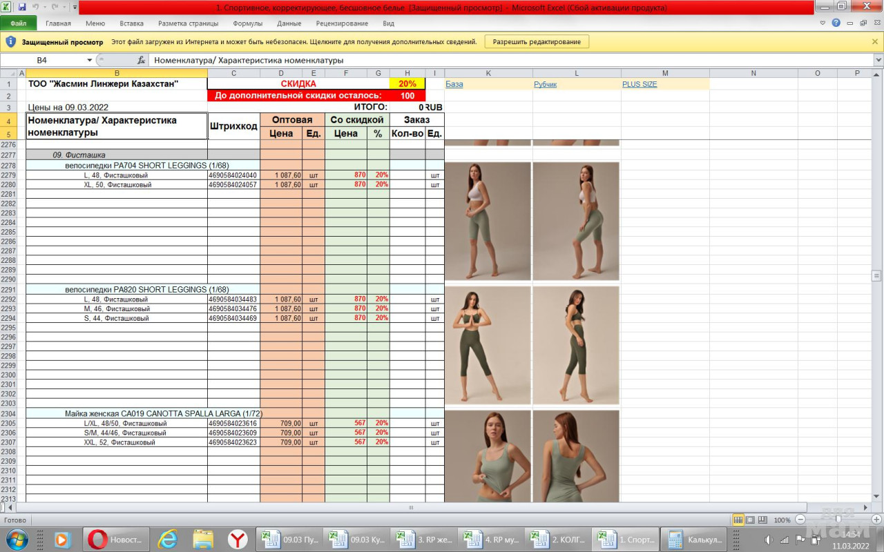The image size is (884, 552).
Task: Click the zoom slider in status bar
Action: tap(838, 520)
